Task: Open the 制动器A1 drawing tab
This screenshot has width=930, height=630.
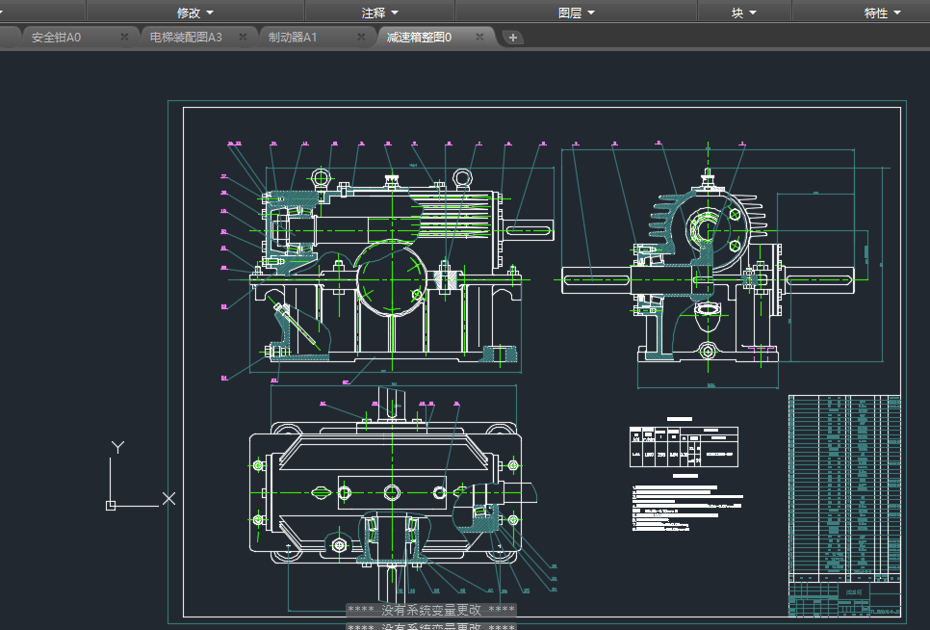Action: coord(293,37)
